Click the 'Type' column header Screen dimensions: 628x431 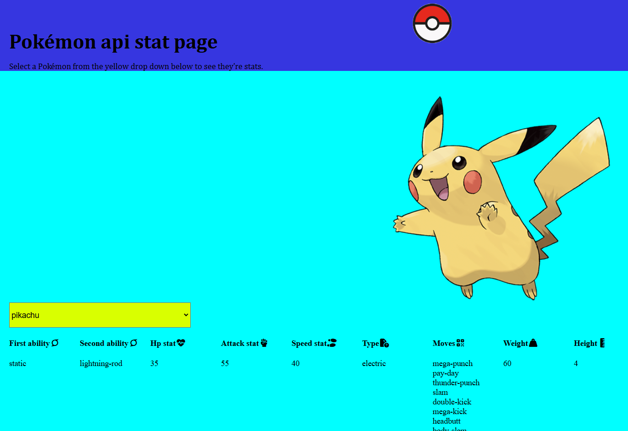[x=370, y=343]
